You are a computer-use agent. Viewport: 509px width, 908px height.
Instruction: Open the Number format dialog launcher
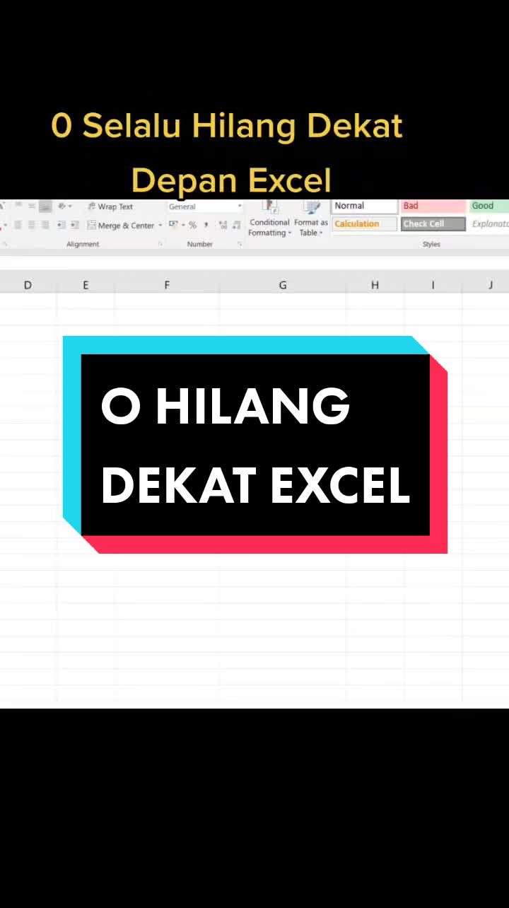(x=240, y=244)
